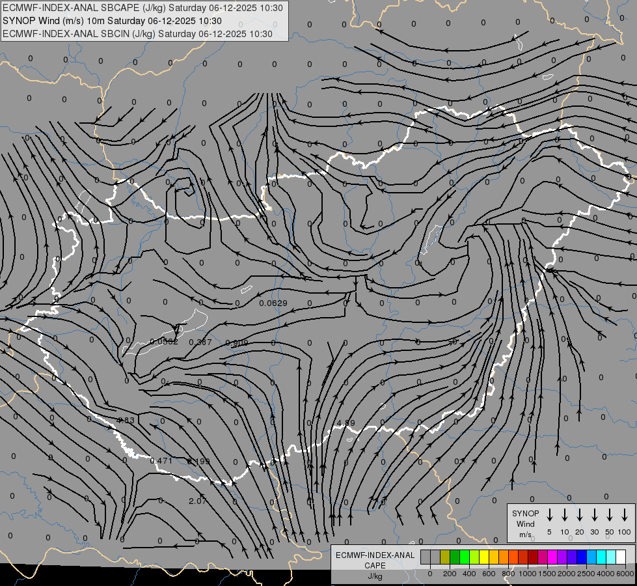This screenshot has width=637, height=586.
Task: Pick the bright magenta swatch in CAPE legend
Action: pyautogui.click(x=552, y=557)
